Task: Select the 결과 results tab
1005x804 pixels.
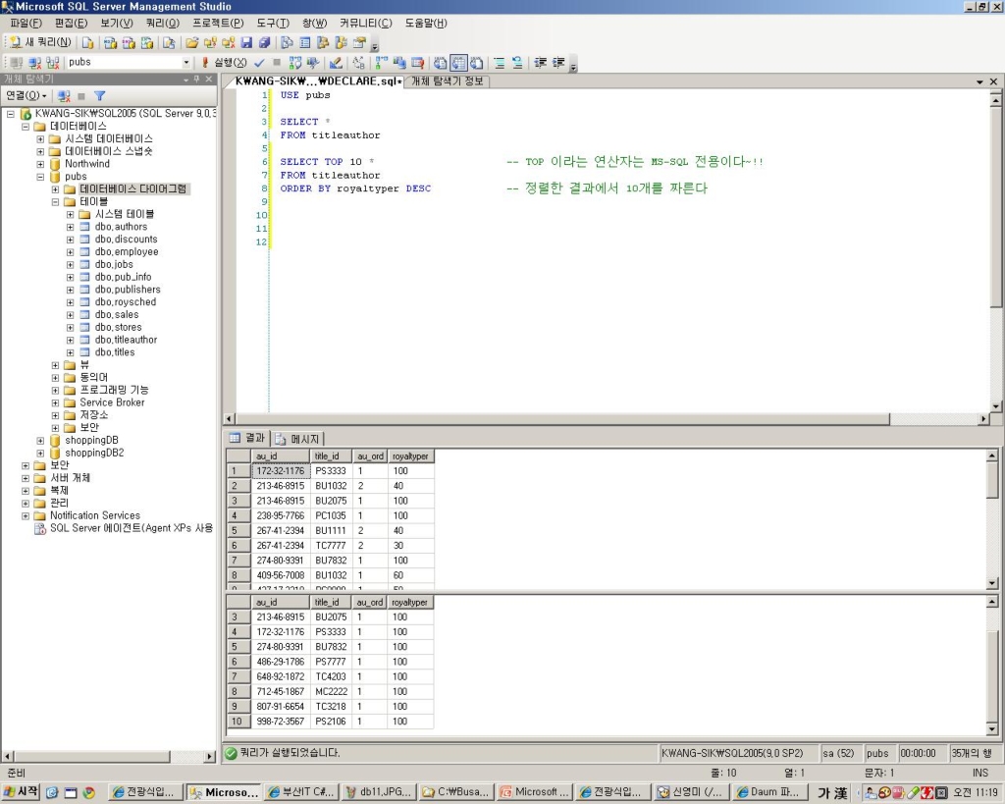Action: coord(248,438)
